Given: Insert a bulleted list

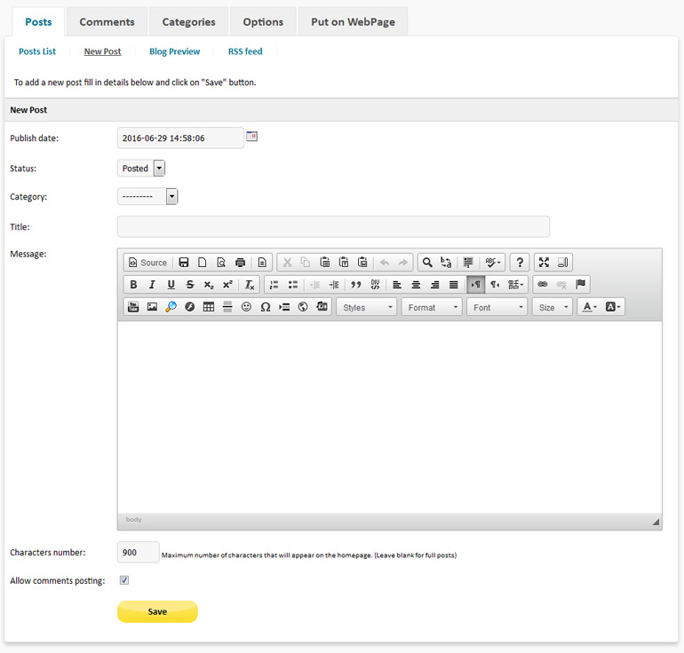Looking at the screenshot, I should pyautogui.click(x=293, y=285).
